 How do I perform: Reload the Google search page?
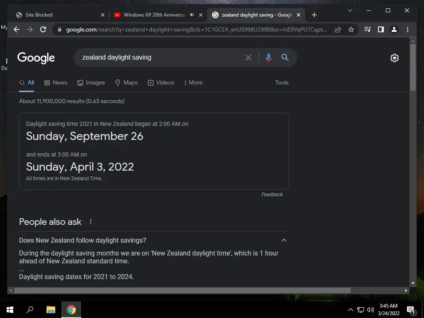tap(43, 29)
